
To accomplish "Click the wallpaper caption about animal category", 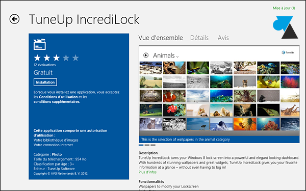I will [x=186, y=140].
